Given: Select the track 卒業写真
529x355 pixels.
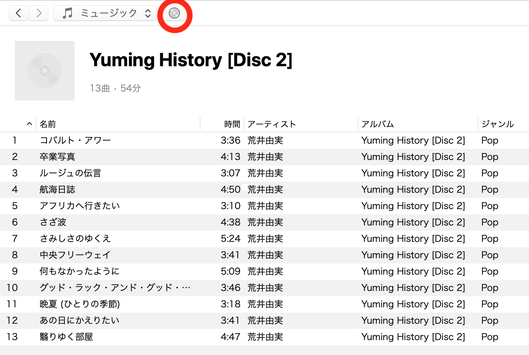Looking at the screenshot, I should pyautogui.click(x=57, y=157).
